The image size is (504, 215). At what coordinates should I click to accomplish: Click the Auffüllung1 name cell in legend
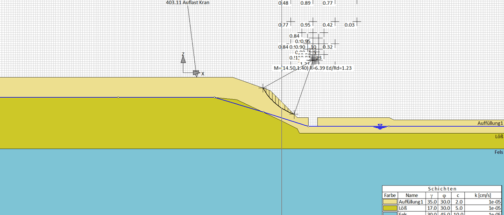tap(412, 201)
